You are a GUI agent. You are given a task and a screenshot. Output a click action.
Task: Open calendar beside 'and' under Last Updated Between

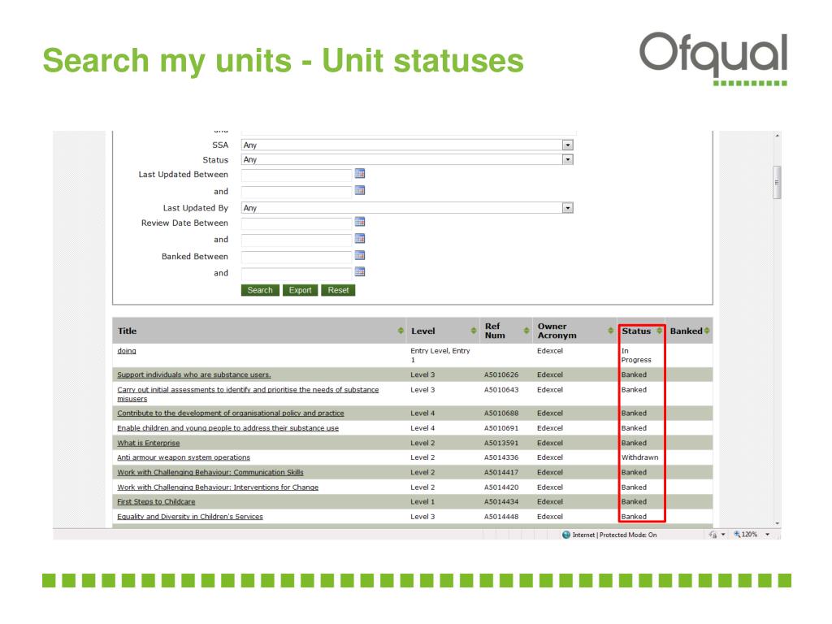click(x=360, y=190)
